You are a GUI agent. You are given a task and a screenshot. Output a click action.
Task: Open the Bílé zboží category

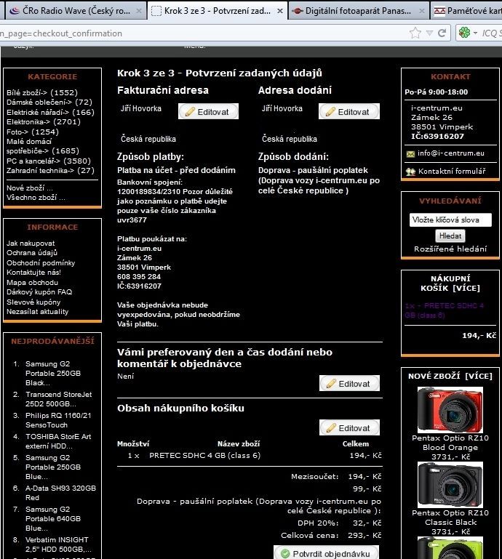41,93
